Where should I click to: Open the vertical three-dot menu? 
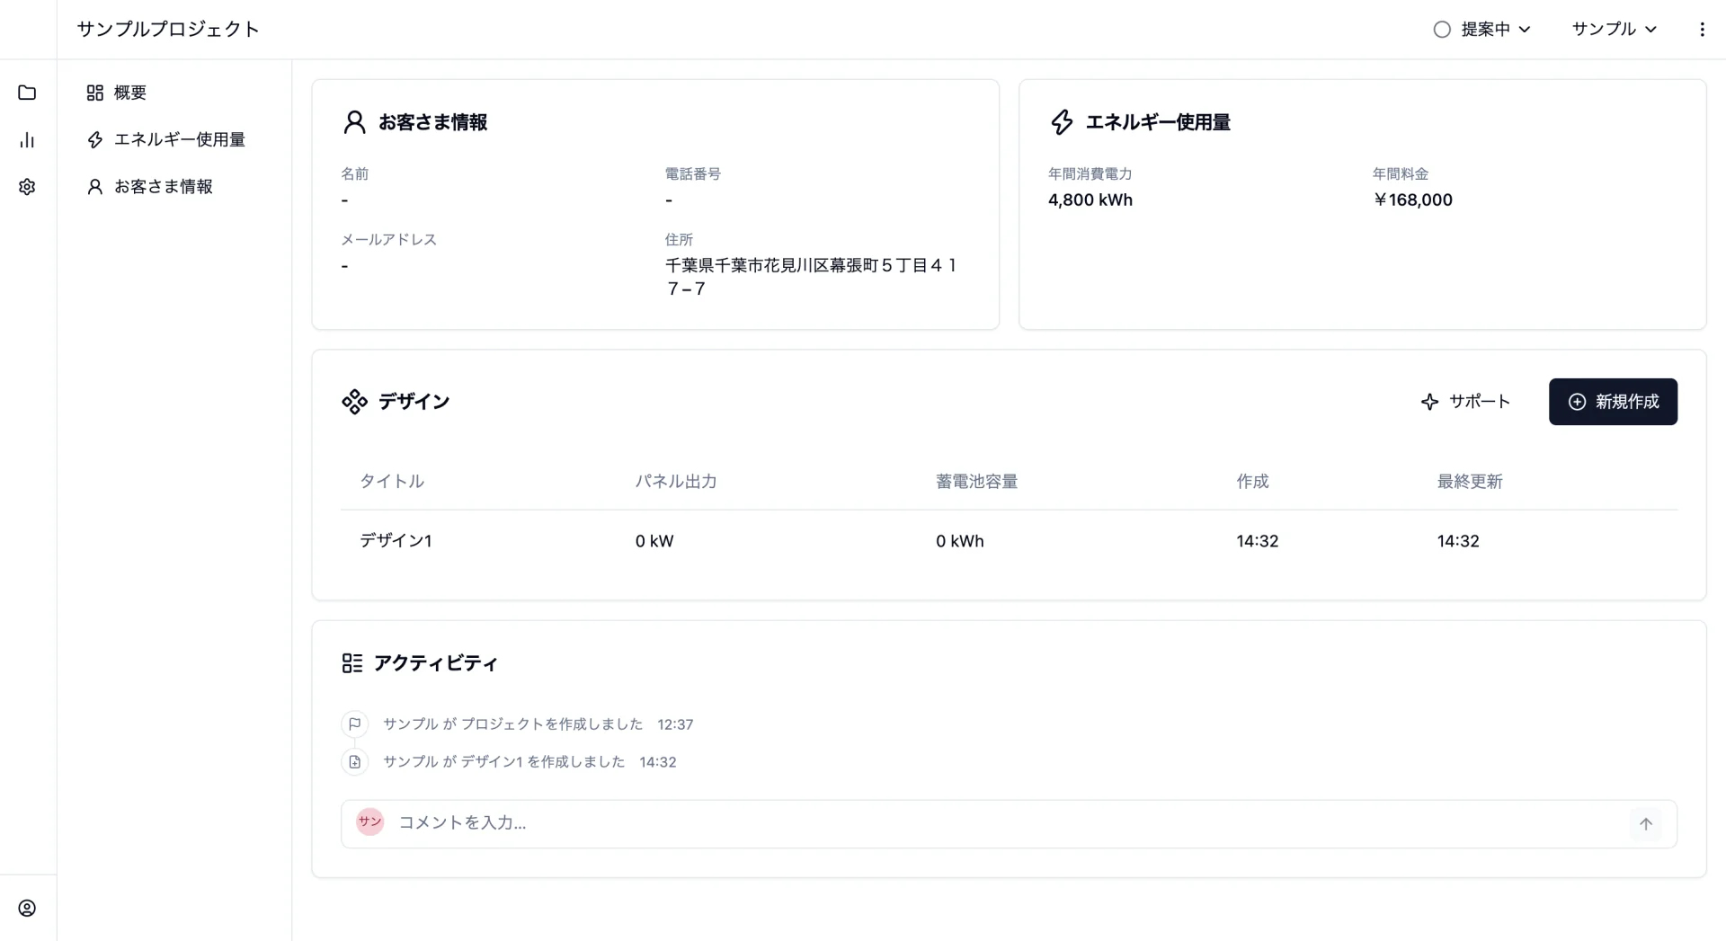(1702, 29)
